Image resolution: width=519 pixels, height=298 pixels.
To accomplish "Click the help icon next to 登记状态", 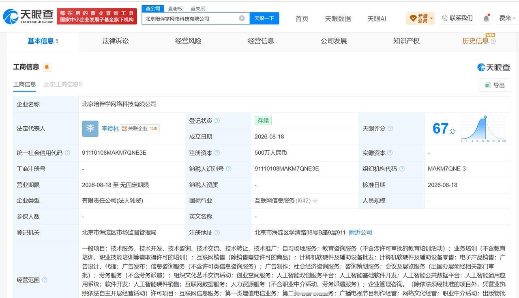I will [217, 121].
